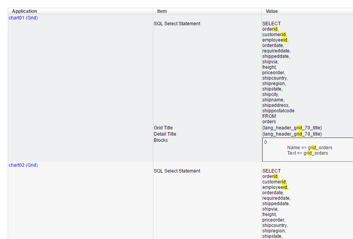
Task: Click the Blocks box index 0
Action: (266, 142)
